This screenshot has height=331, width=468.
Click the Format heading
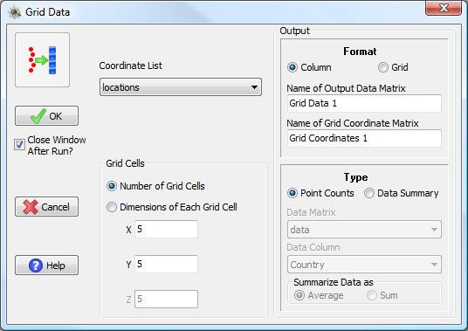point(360,52)
